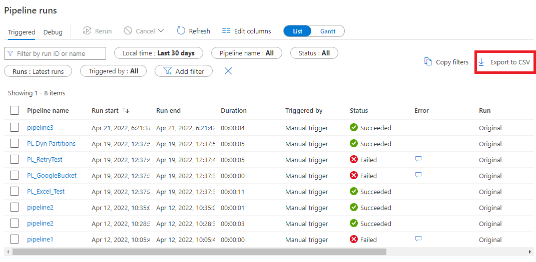The image size is (536, 262).
Task: Click the Rerun icon
Action: (87, 31)
